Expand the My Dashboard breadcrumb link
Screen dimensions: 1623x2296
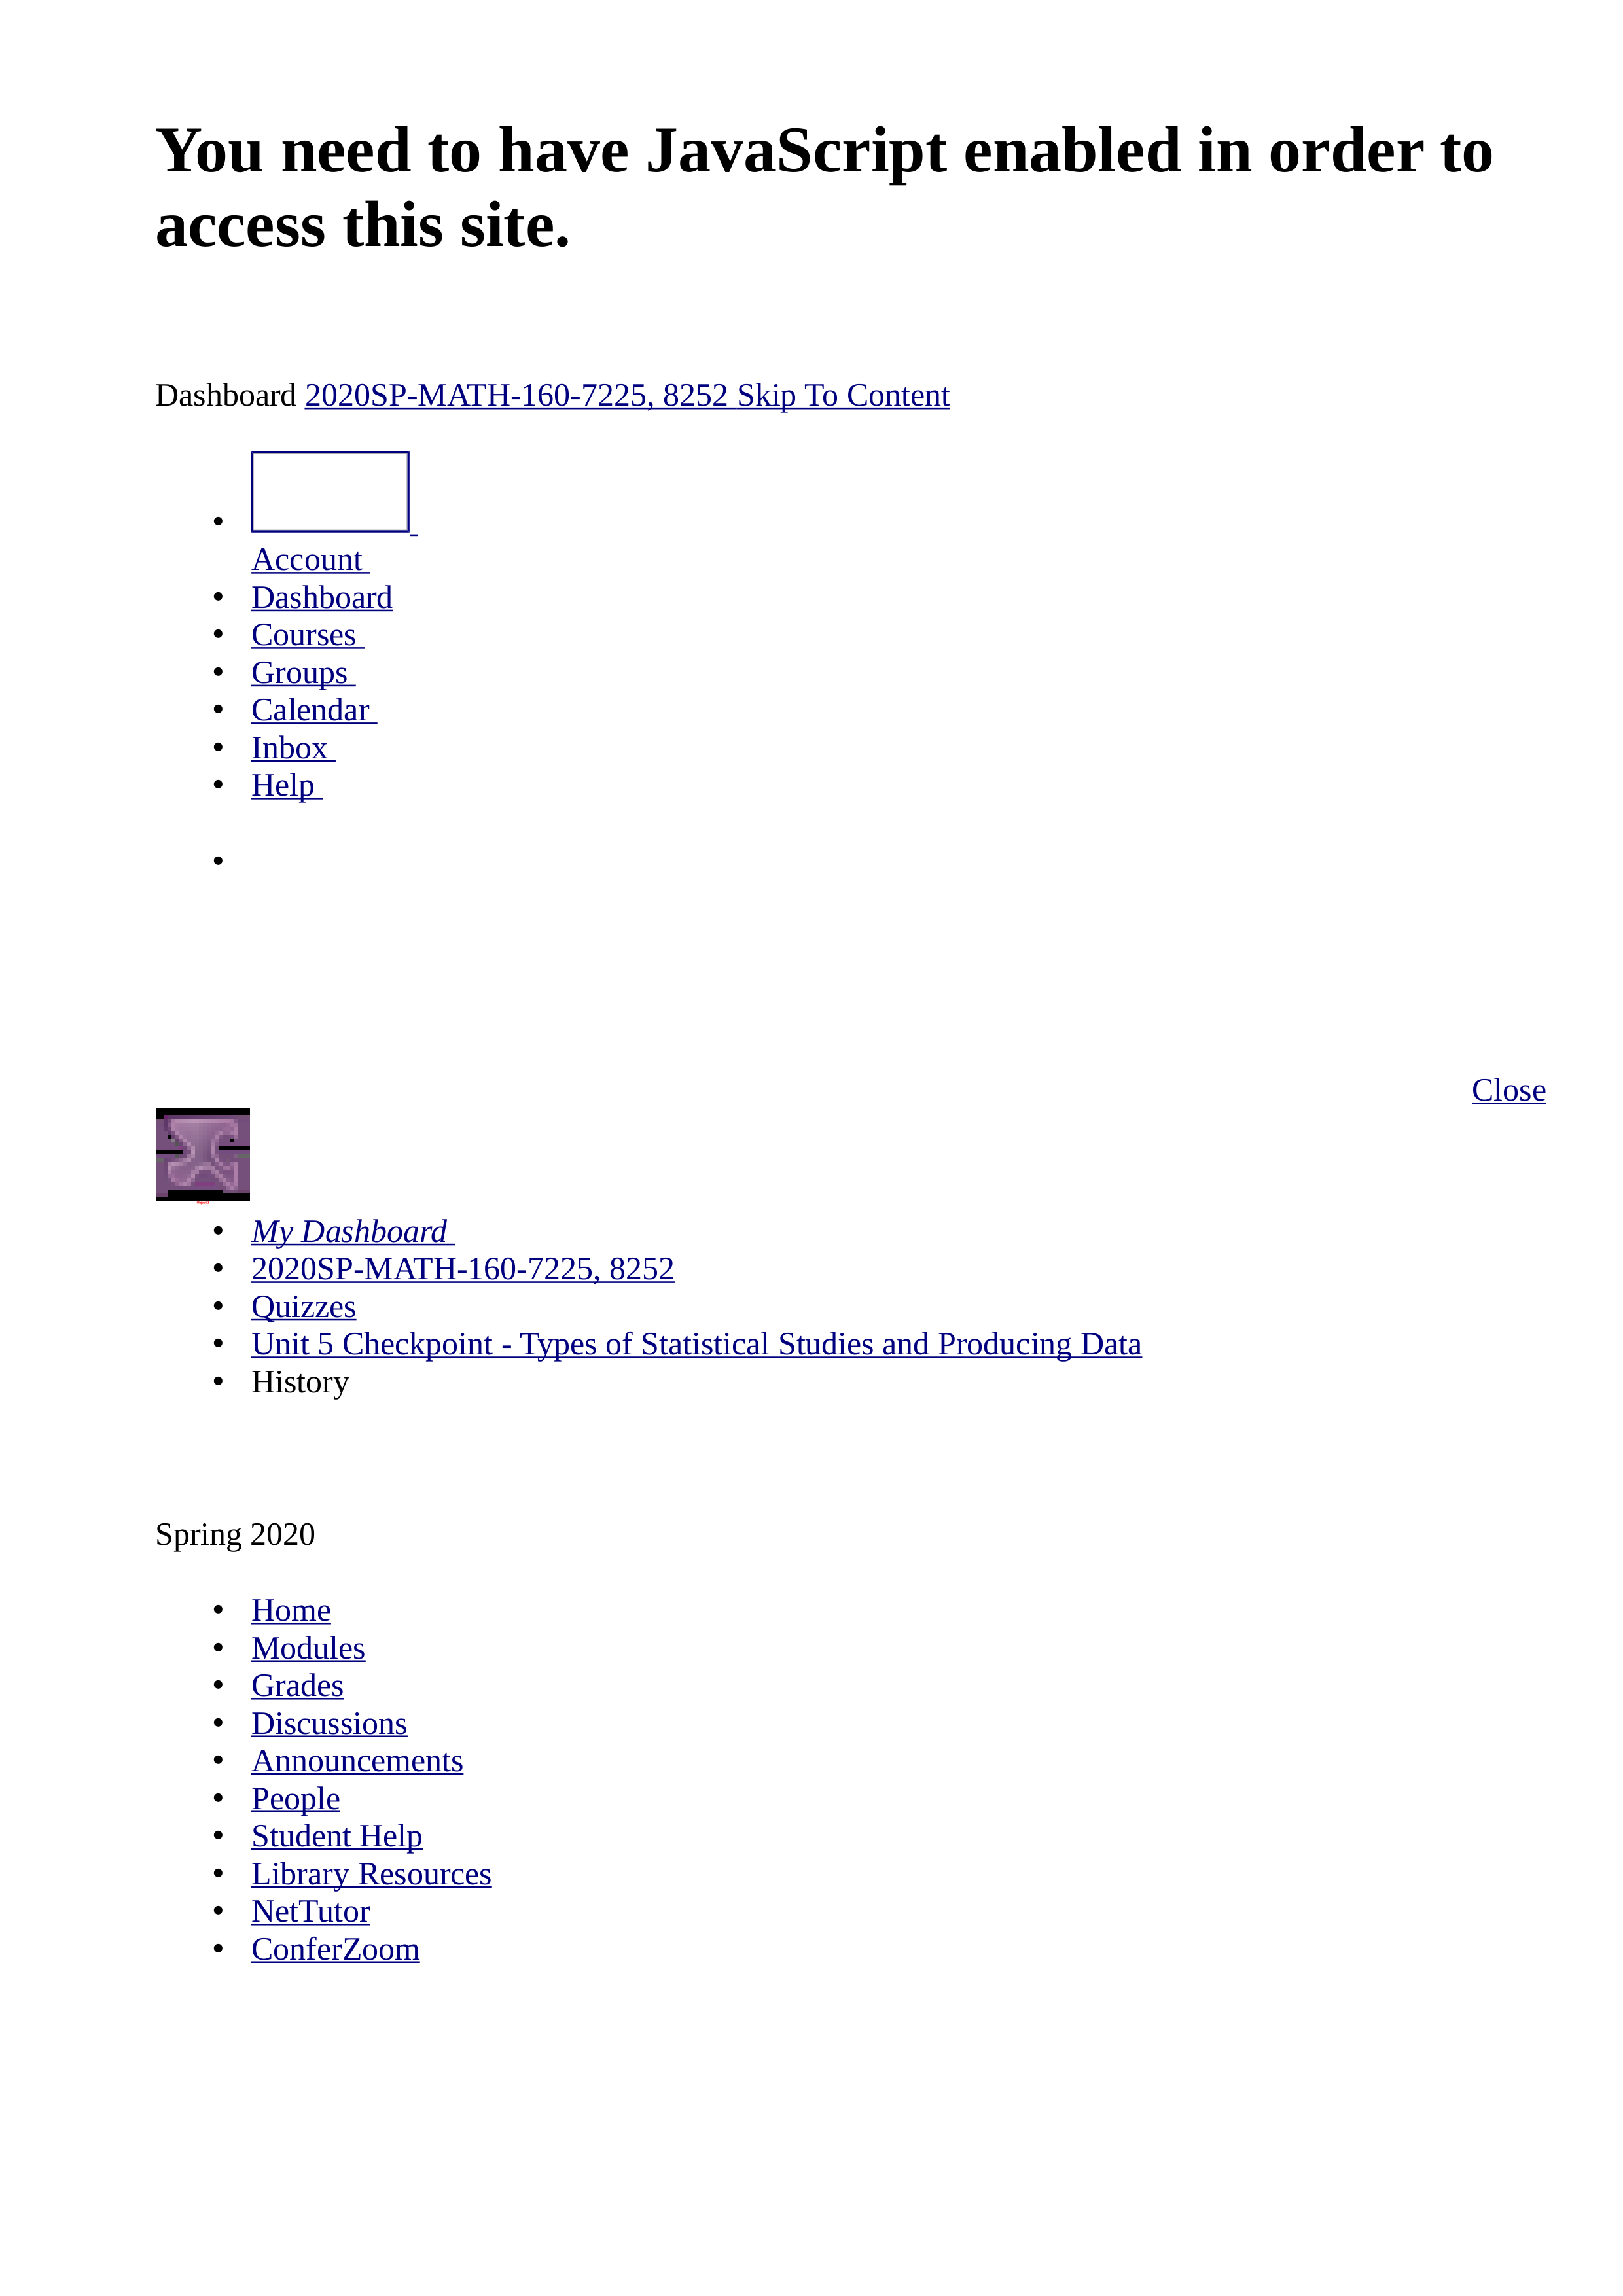(353, 1232)
